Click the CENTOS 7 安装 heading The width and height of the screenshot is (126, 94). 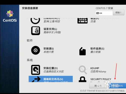[x=104, y=8]
